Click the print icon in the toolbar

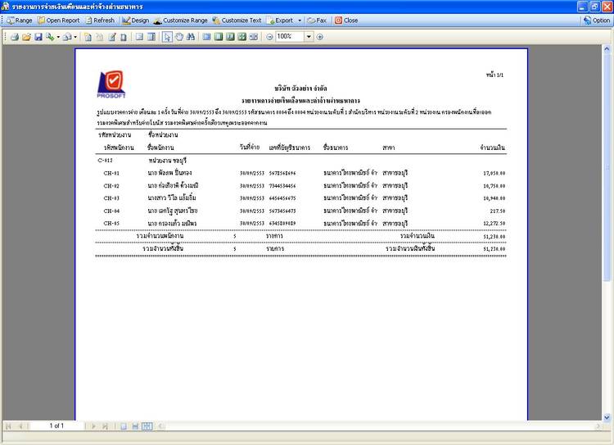(16, 37)
